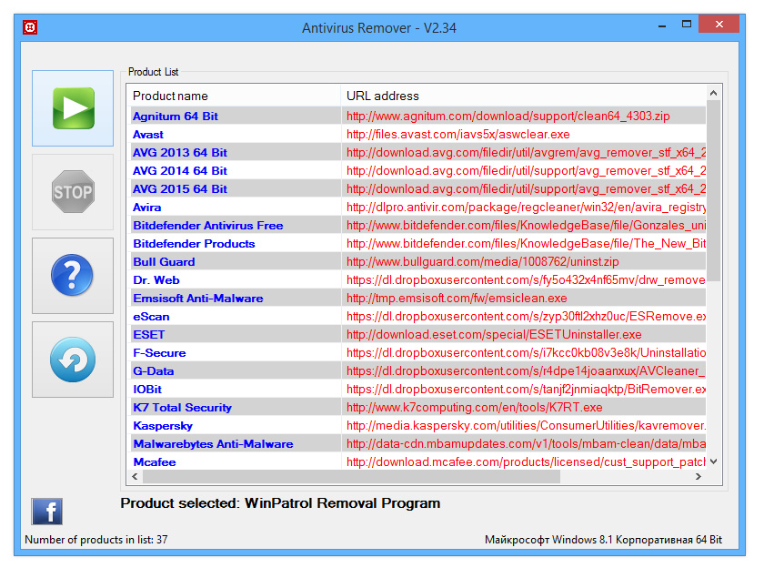Click the Avast aswclear.exe URL

(x=458, y=134)
